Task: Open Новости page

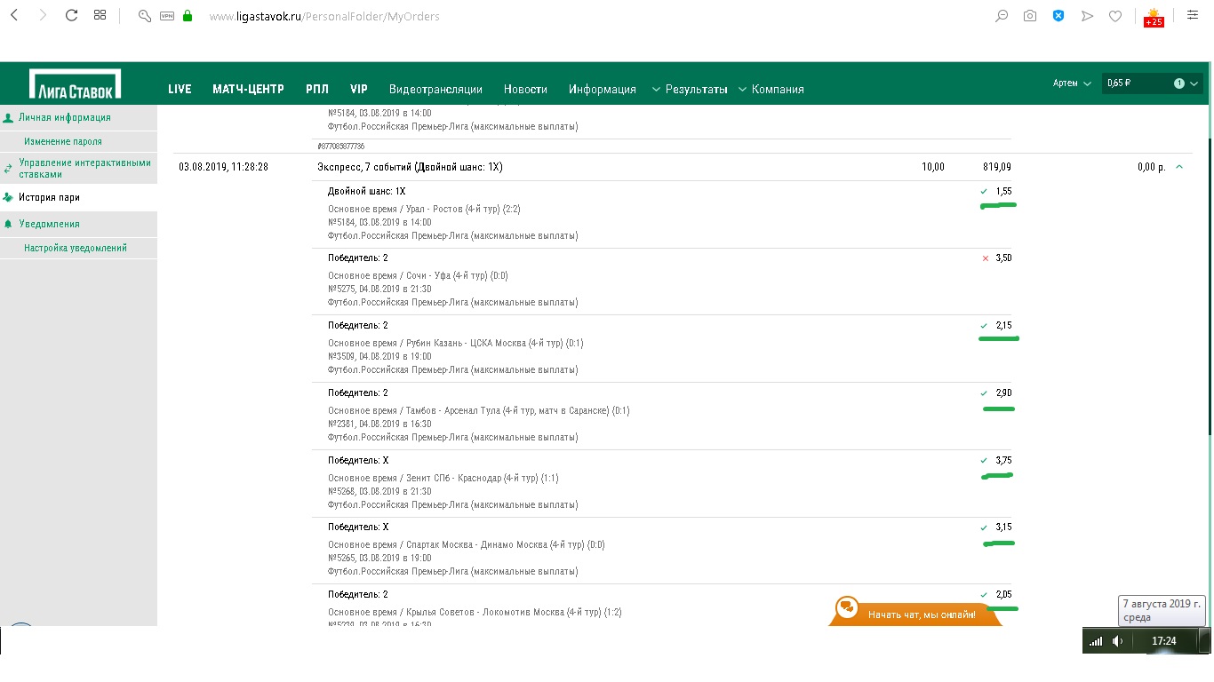Action: click(x=525, y=89)
